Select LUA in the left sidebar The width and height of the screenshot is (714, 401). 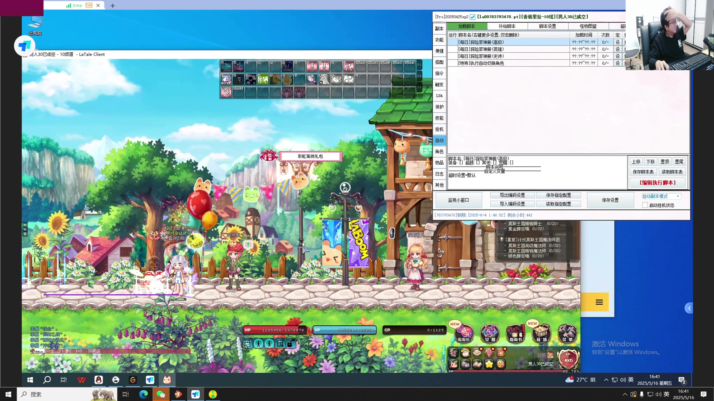click(x=439, y=96)
